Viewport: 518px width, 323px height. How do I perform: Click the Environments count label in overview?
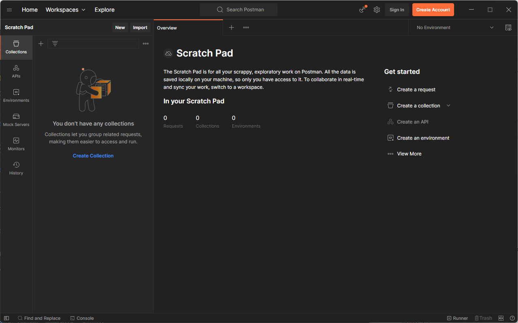(x=246, y=126)
